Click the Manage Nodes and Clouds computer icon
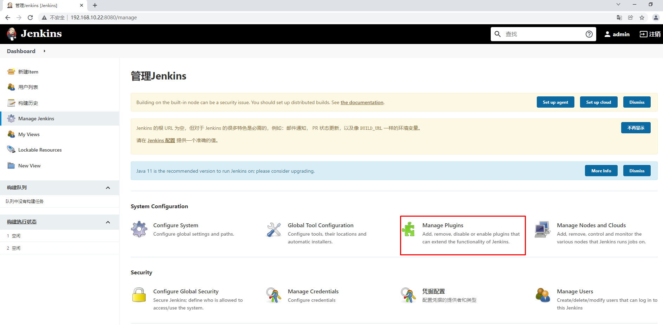This screenshot has width=663, height=325. click(543, 229)
